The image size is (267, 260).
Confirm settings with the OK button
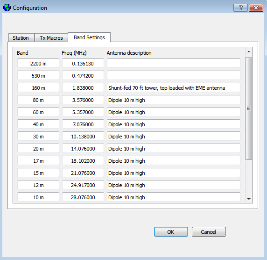click(x=171, y=231)
